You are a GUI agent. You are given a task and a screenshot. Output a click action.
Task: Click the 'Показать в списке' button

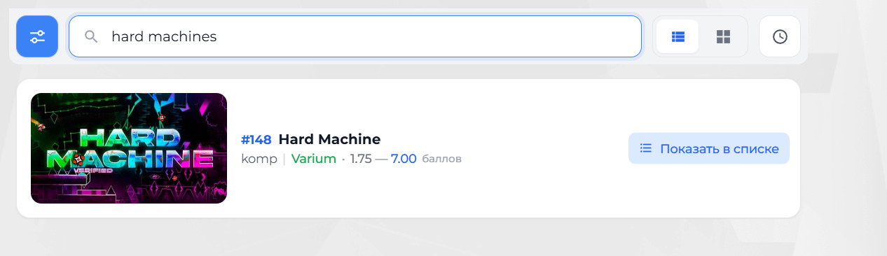709,148
